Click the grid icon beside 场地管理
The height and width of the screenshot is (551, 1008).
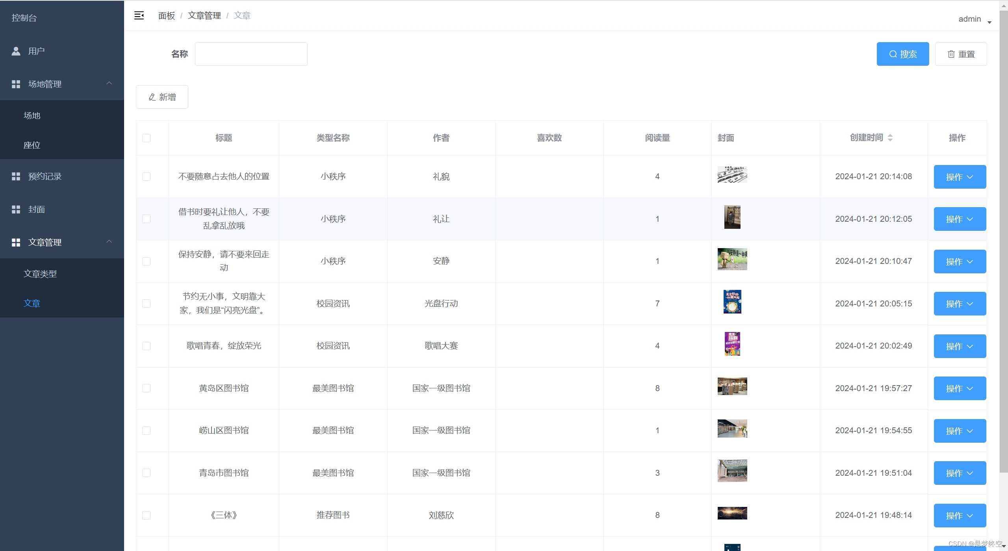coord(16,84)
